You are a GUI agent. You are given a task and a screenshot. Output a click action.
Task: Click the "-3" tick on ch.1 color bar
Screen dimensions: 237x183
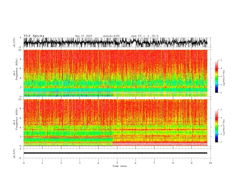click(x=221, y=60)
